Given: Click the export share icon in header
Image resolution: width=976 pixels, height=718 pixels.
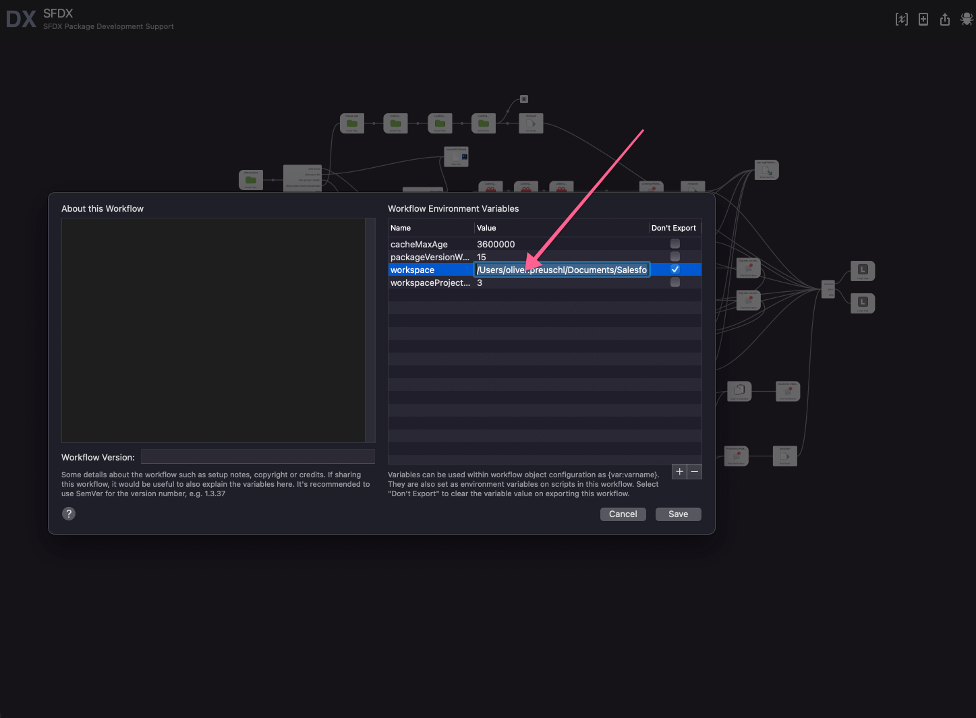Looking at the screenshot, I should 945,20.
